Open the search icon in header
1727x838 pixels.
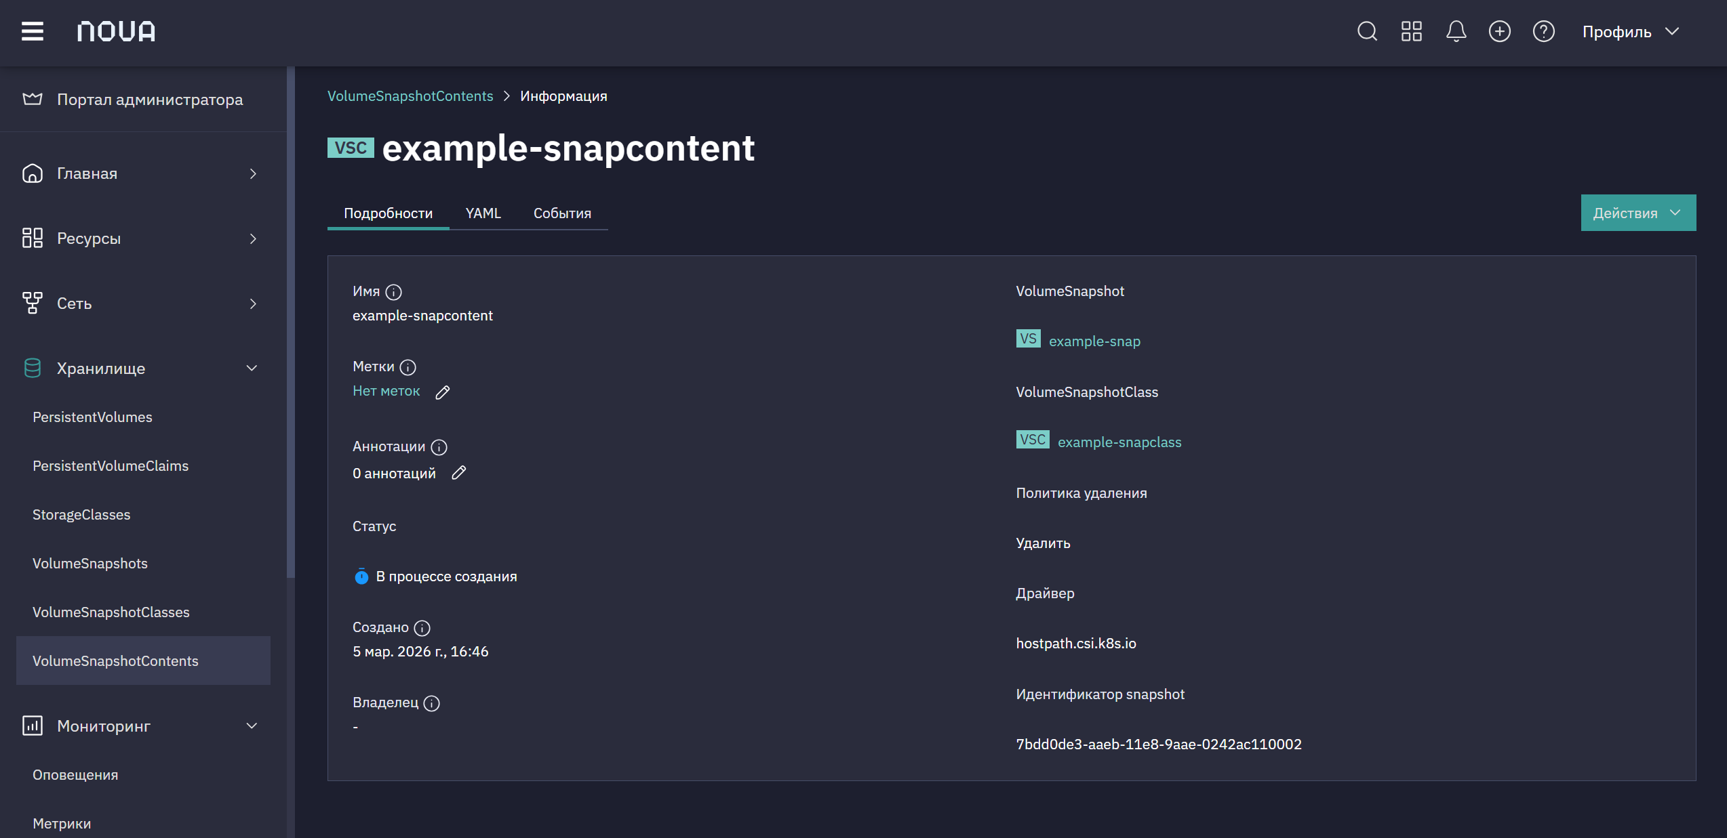tap(1367, 31)
